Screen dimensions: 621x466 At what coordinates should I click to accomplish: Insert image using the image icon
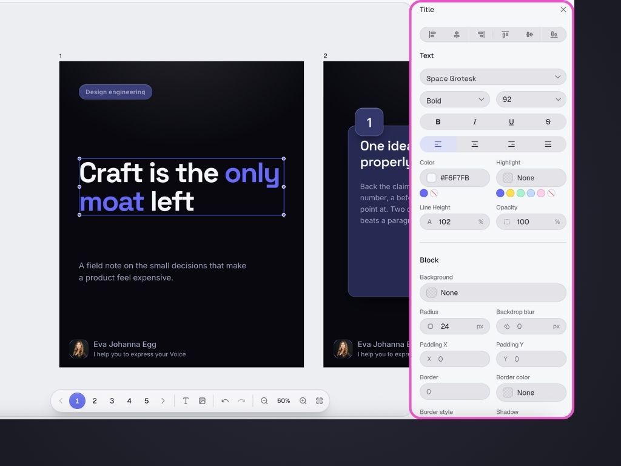pos(202,400)
